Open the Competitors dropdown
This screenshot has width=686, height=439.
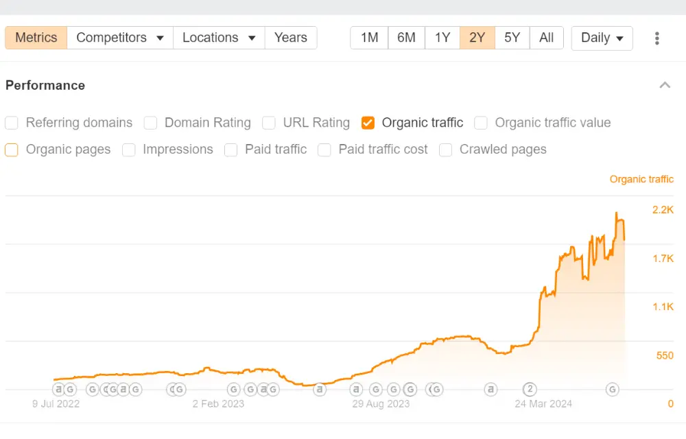(119, 38)
